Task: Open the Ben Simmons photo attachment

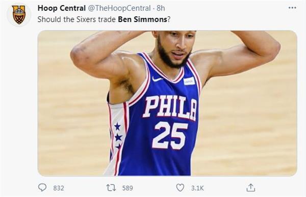Action: pyautogui.click(x=167, y=103)
